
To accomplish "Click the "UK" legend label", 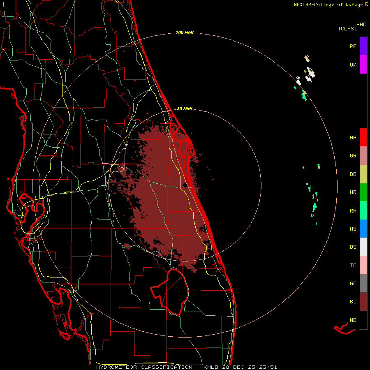I will point(353,65).
